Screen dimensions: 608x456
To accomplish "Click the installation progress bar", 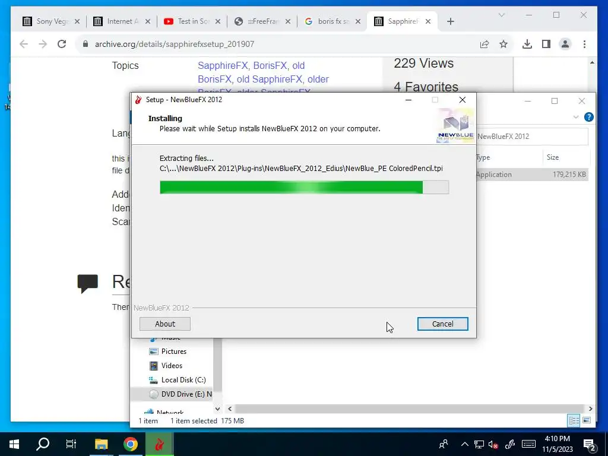I will (x=305, y=187).
